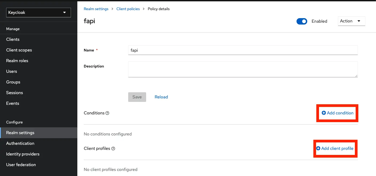Open the Action dropdown
Image resolution: width=376 pixels, height=176 pixels.
coord(351,21)
